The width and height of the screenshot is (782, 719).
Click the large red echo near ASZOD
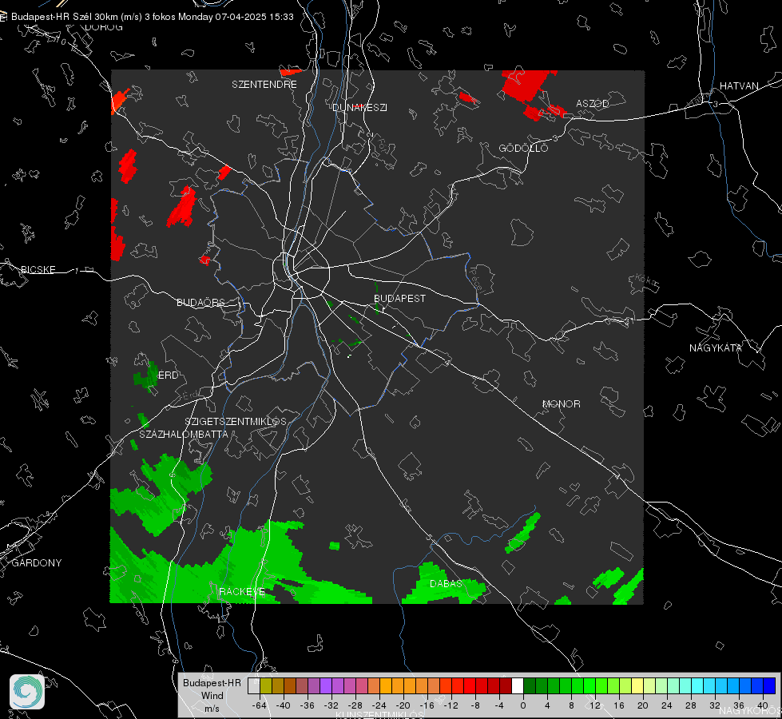[526, 85]
